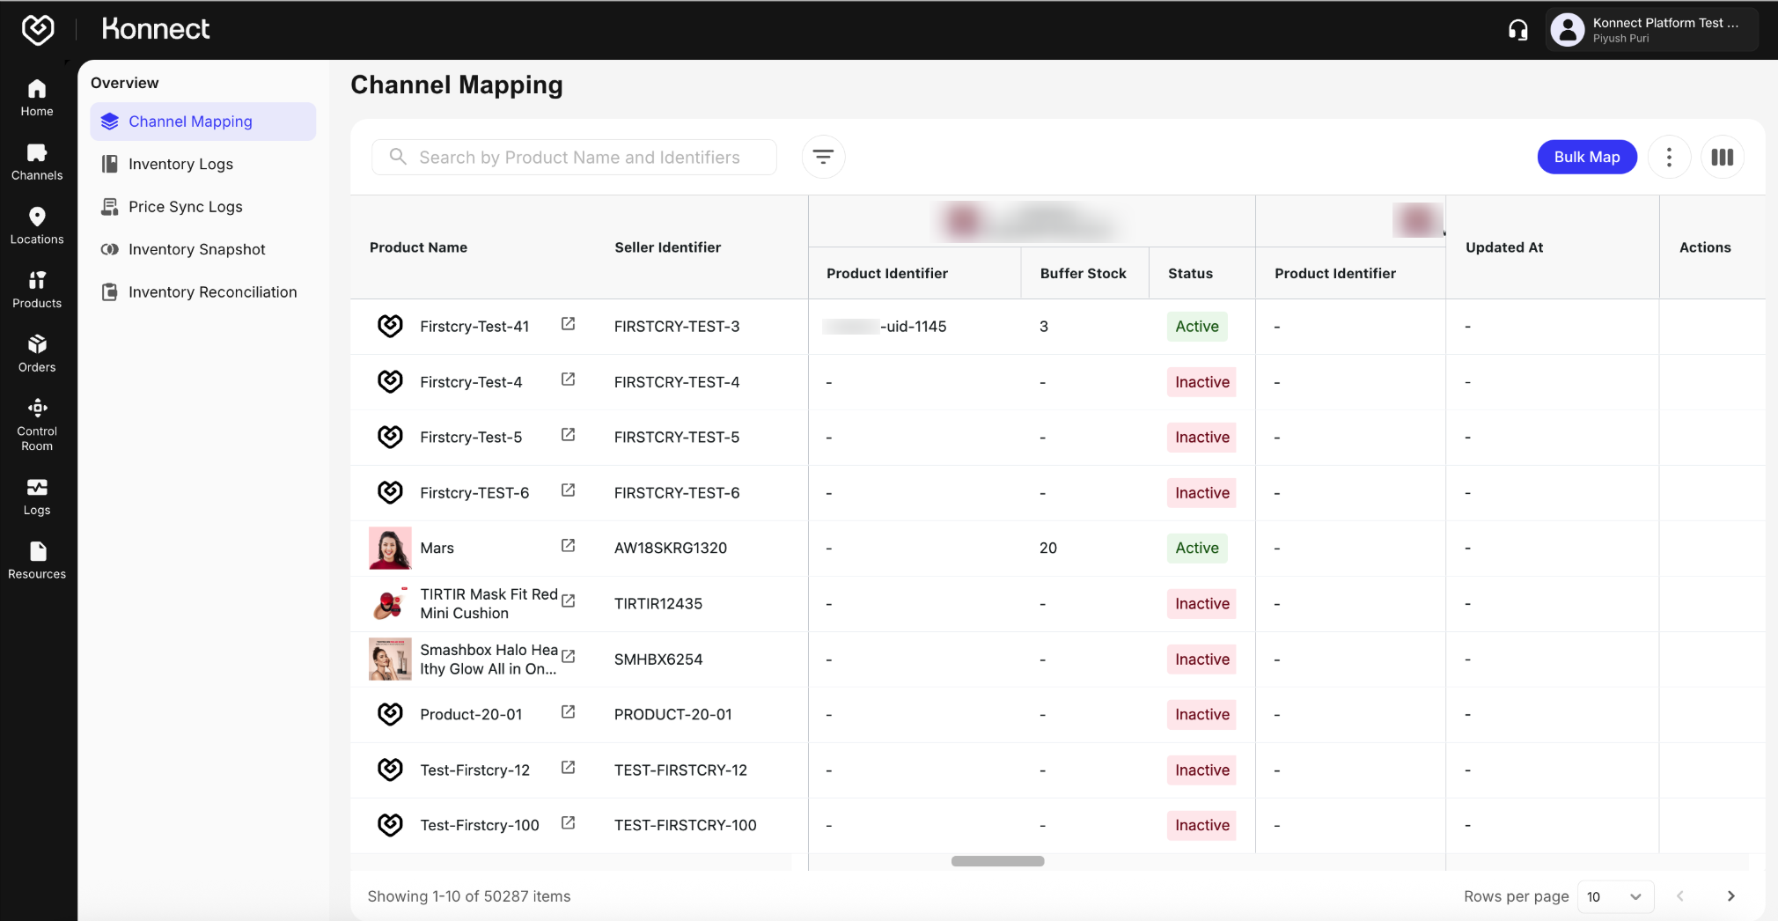Click Test-Firstcry-100 product name
Image resolution: width=1778 pixels, height=921 pixels.
480,825
